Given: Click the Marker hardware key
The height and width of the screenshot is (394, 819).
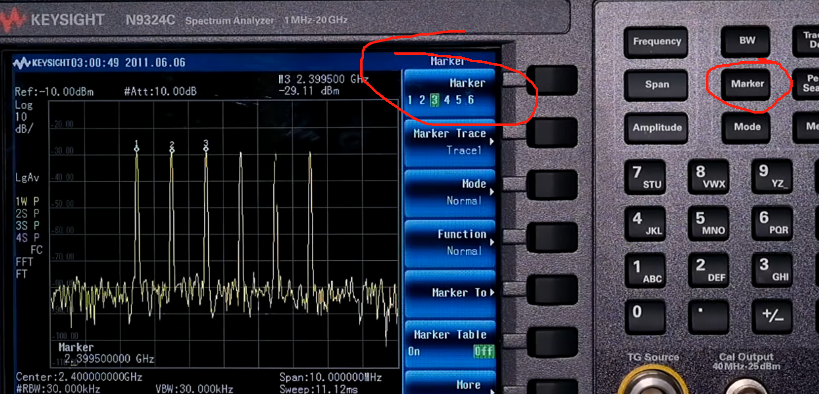Looking at the screenshot, I should point(746,84).
